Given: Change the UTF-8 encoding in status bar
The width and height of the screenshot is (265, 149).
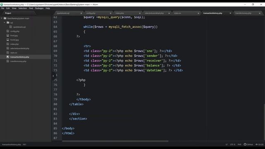Looking at the screenshot, I should [233, 144].
